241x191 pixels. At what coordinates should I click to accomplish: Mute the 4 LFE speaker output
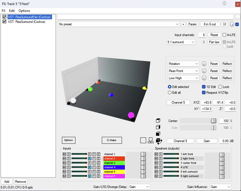(156, 167)
